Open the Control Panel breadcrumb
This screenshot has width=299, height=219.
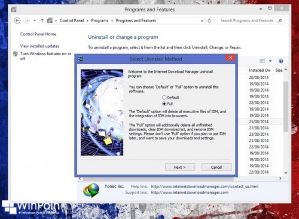72,20
